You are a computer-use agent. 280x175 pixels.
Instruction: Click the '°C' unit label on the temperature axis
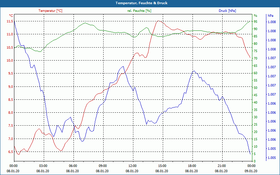[11, 16]
